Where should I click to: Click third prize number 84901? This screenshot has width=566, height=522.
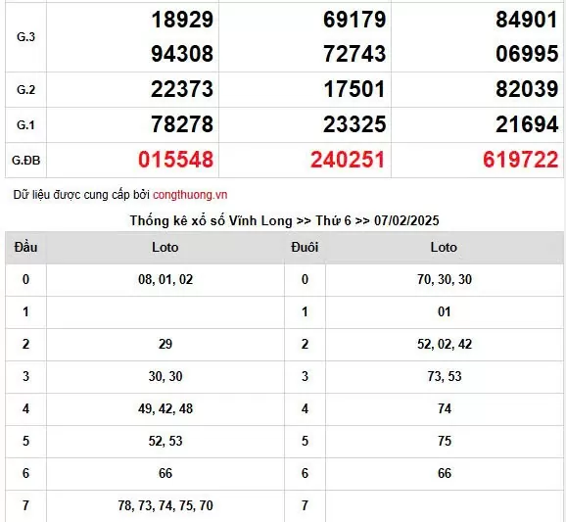527,20
